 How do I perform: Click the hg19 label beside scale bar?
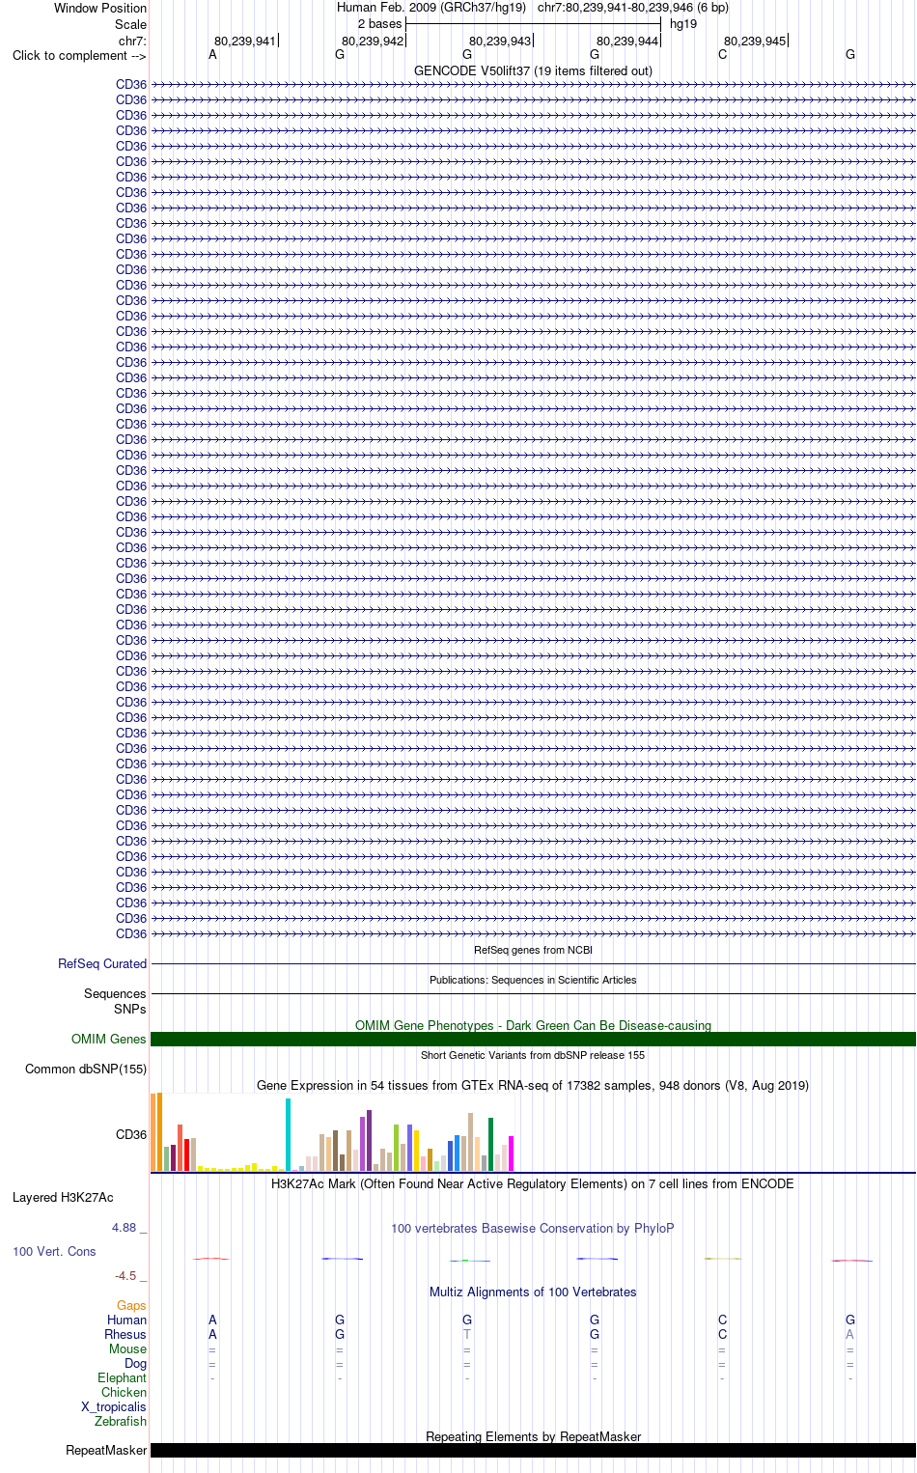683,23
